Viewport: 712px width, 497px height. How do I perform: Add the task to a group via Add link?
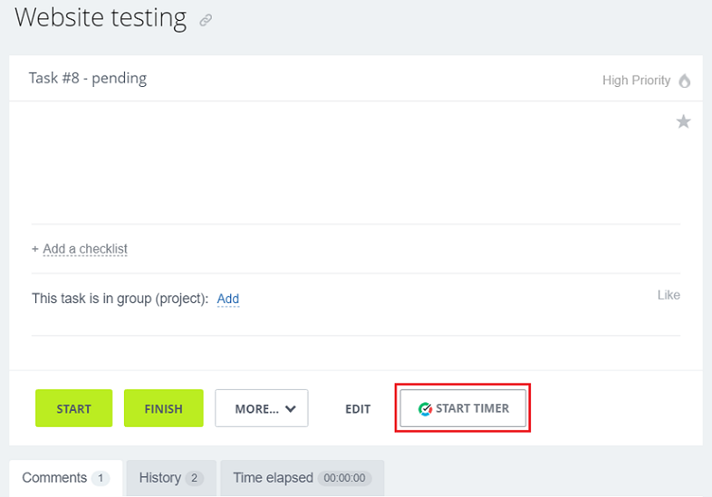tap(228, 299)
